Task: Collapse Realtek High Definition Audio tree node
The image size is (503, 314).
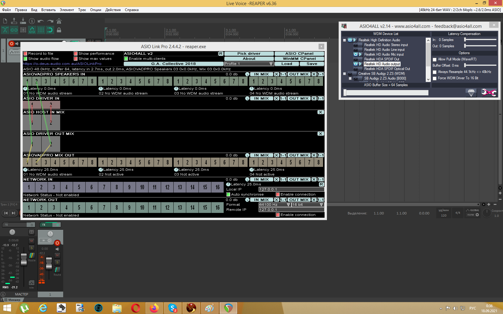Action: point(344,40)
